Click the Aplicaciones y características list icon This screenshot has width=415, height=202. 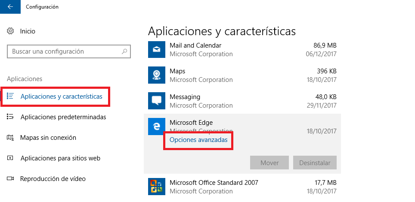tap(10, 96)
